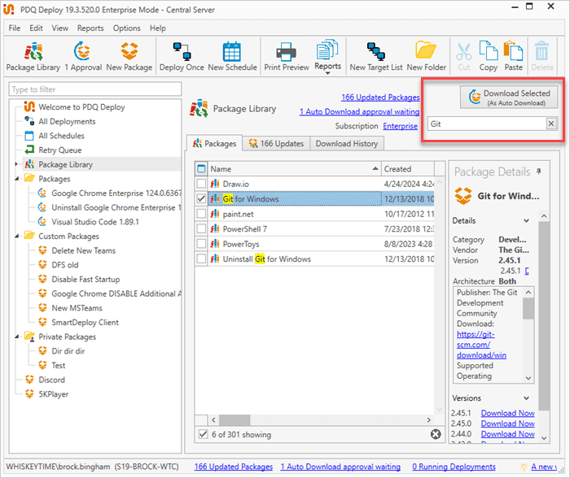Open 0 Running Deployments status link

coord(454,467)
